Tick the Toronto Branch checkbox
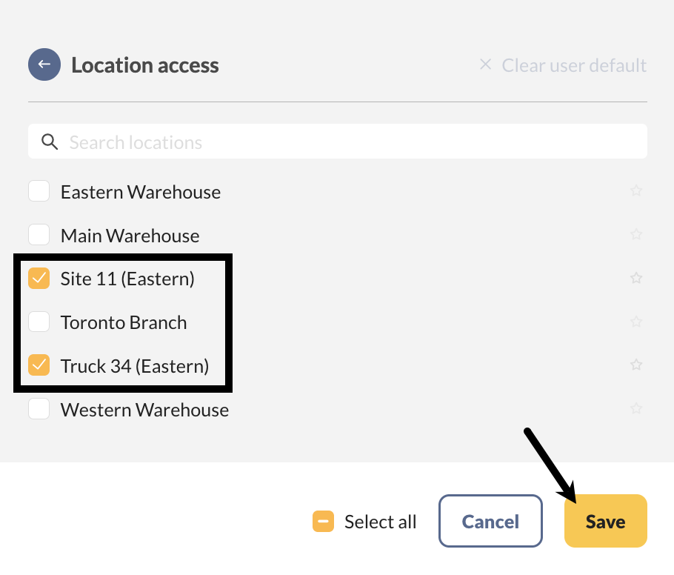This screenshot has height=575, width=674. coord(39,322)
